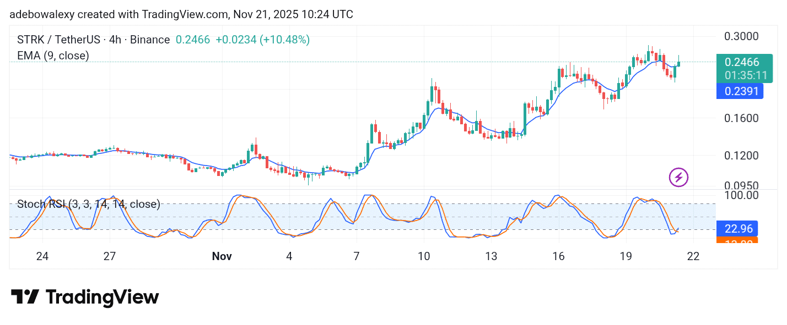The width and height of the screenshot is (787, 325).
Task: Select the Nov label on the time axis
Action: (x=222, y=256)
